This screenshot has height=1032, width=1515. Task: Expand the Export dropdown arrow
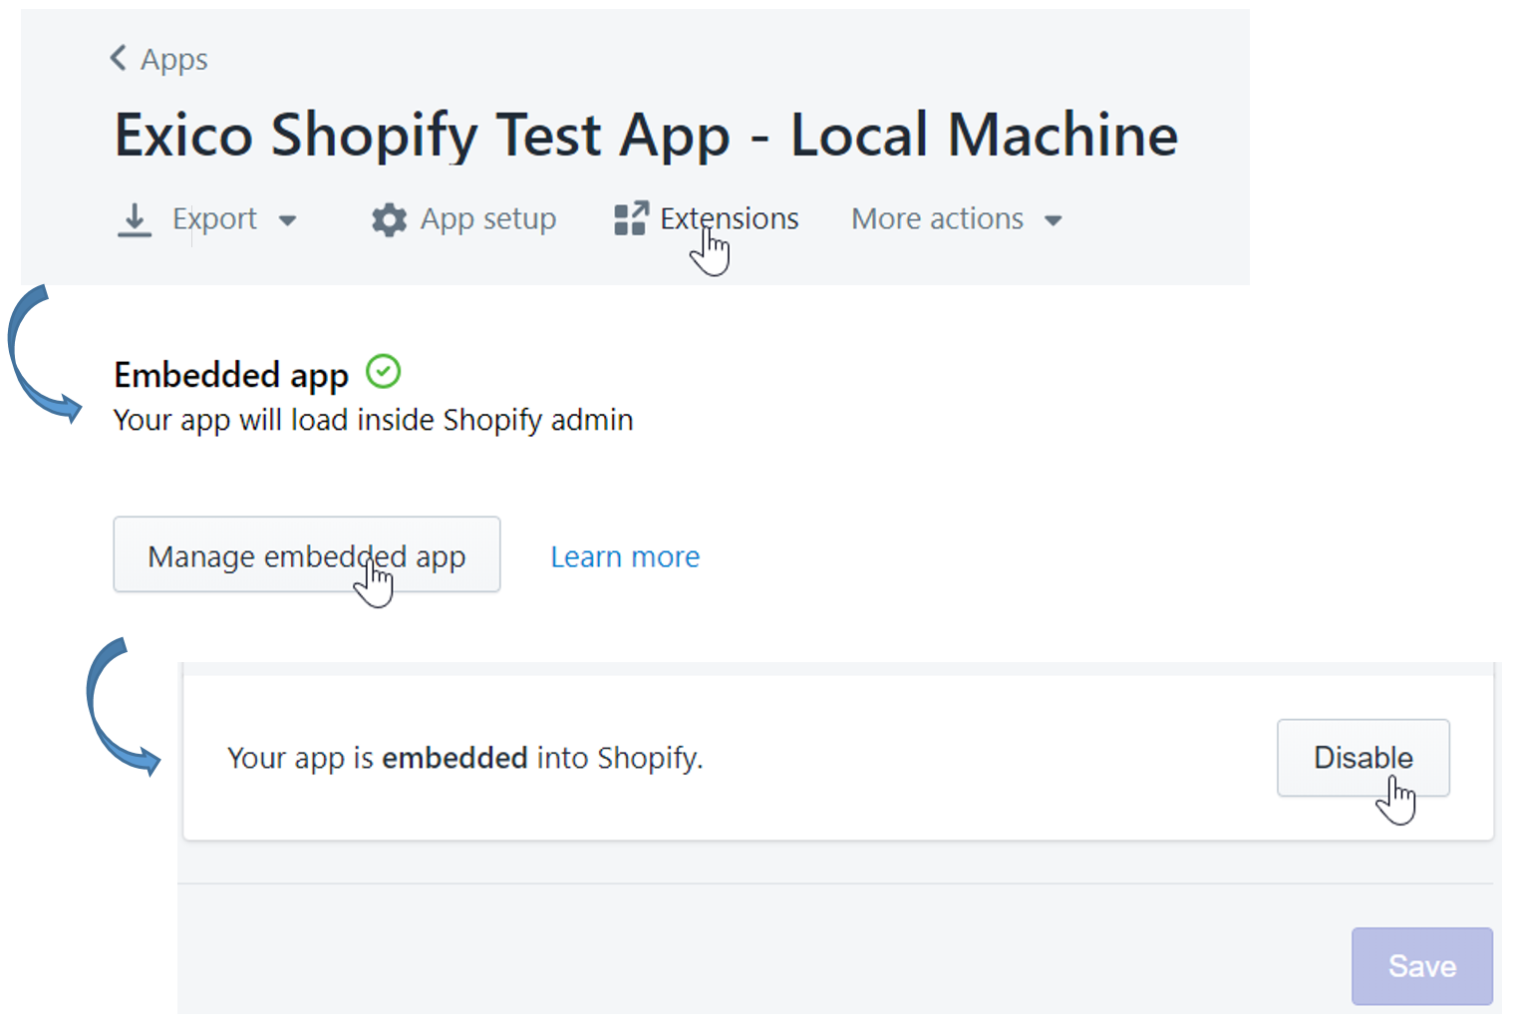click(x=287, y=220)
